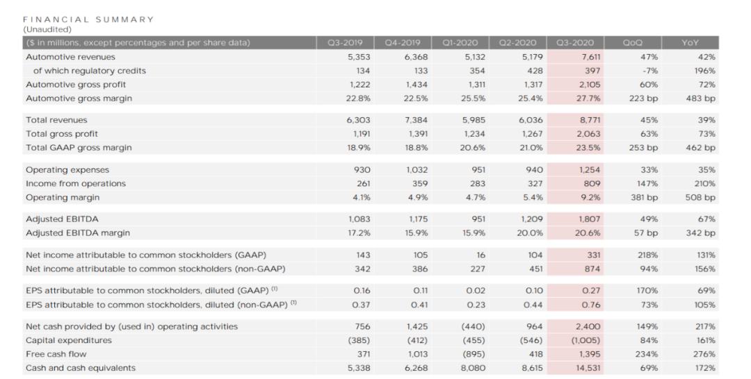Select the Free cash flow row label

click(57, 354)
